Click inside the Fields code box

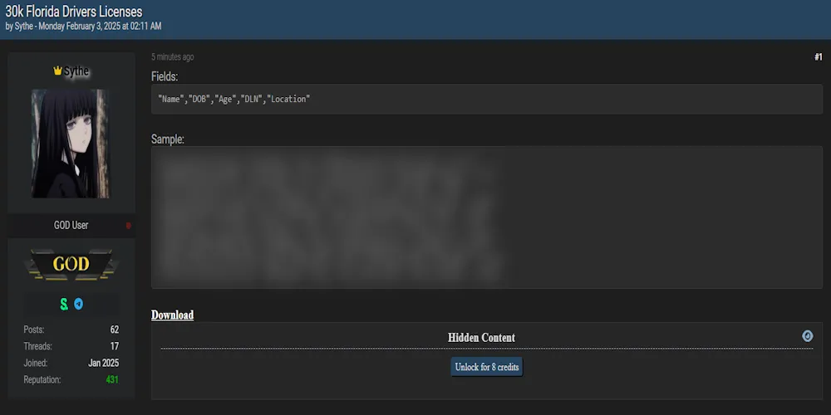coord(486,99)
